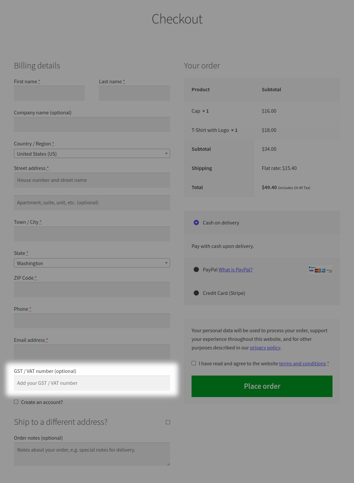Image resolution: width=354 pixels, height=483 pixels.
Task: Agree to the website terms and conditions
Action: coord(194,363)
